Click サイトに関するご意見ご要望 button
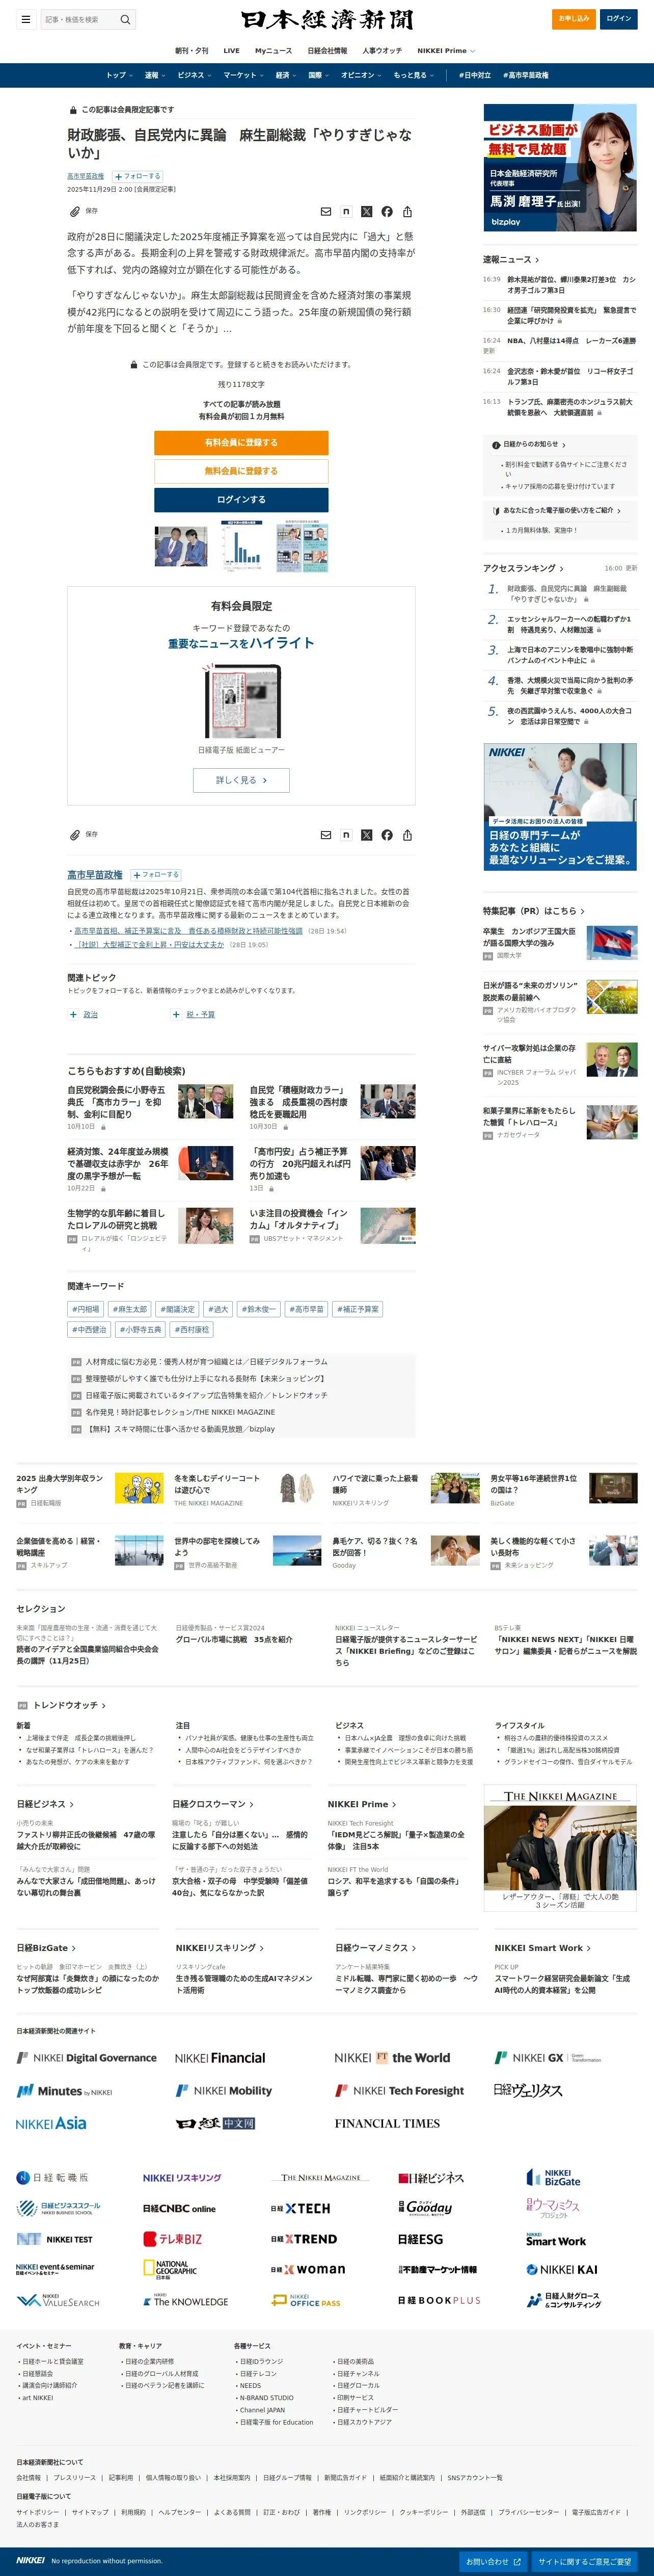The image size is (654, 2576). click(x=585, y=2561)
